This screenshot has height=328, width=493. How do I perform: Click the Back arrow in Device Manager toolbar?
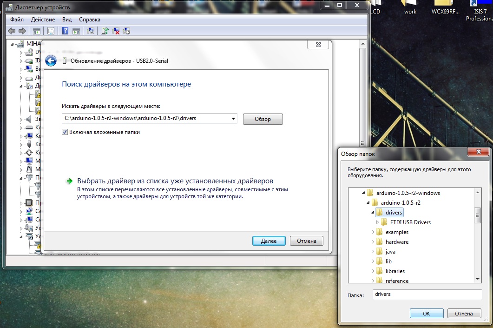[x=11, y=31]
